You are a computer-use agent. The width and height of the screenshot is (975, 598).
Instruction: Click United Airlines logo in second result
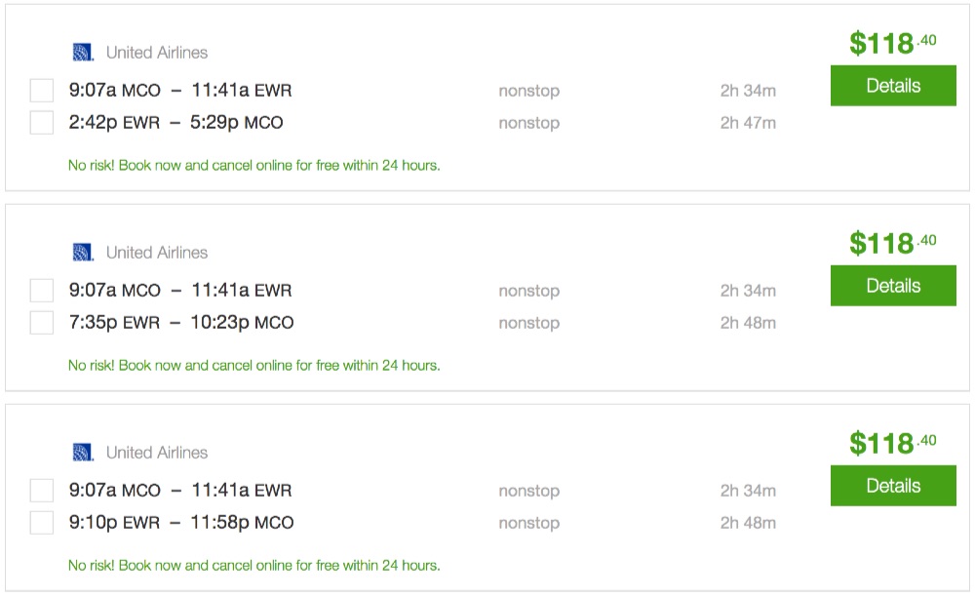coord(83,253)
